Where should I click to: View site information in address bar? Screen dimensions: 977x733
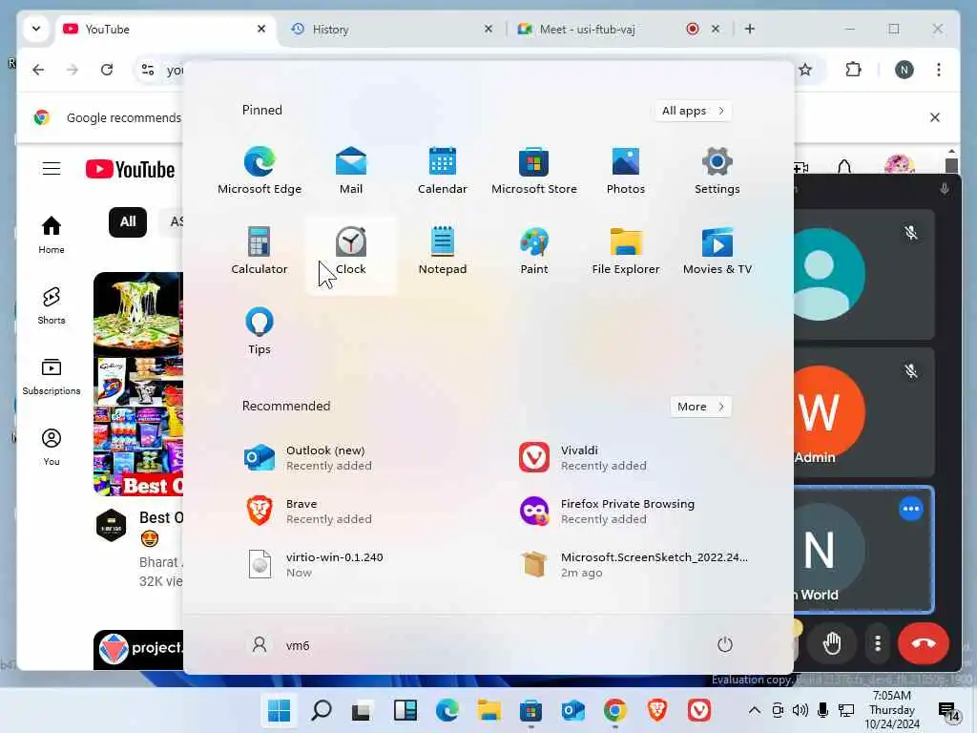(x=148, y=70)
